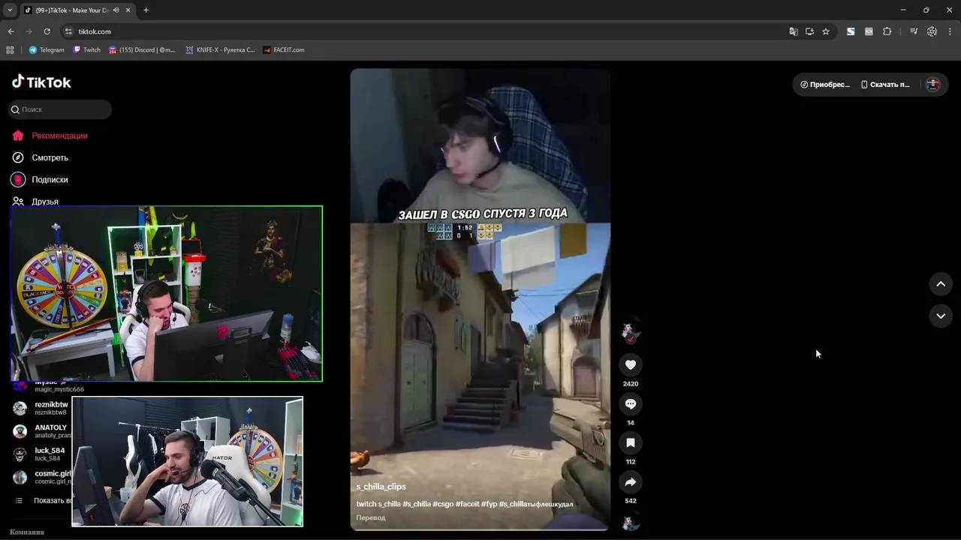The image size is (961, 540).
Task: Bookmark page with the star icon
Action: pos(826,31)
